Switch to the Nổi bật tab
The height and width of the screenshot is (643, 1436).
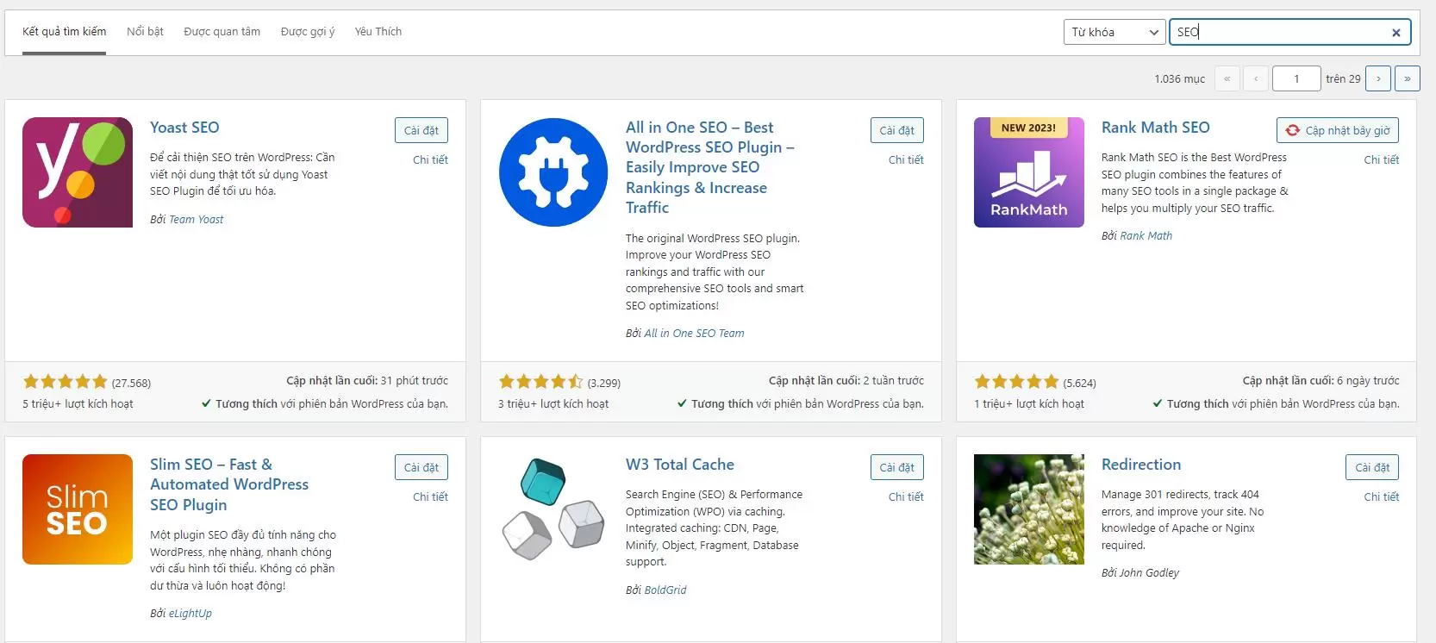tap(145, 32)
